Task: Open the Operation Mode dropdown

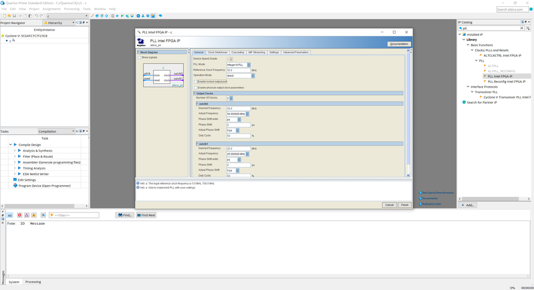Action: click(253, 75)
